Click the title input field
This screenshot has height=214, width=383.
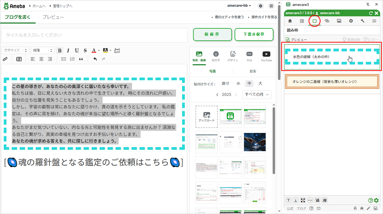94,35
